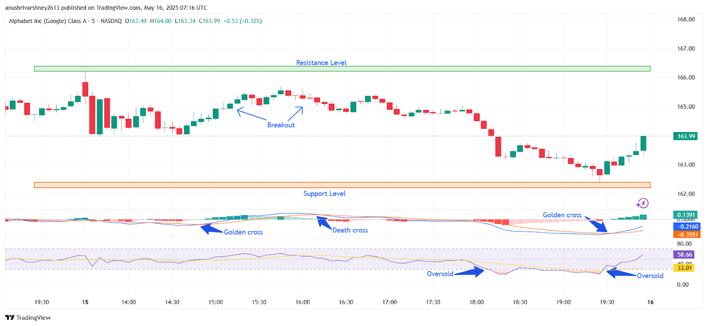
Task: Click the 163.00 price axis label
Action: coord(686,165)
